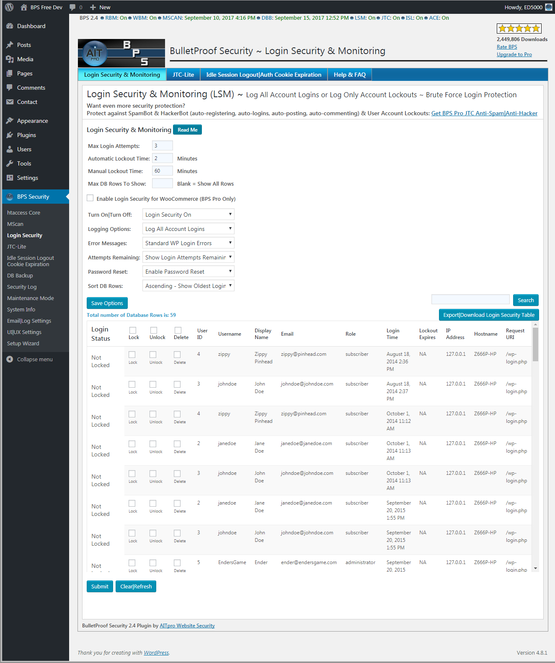This screenshot has height=663, width=555.
Task: Check Lock for zippy August 18 2:36 PM row
Action: [132, 355]
